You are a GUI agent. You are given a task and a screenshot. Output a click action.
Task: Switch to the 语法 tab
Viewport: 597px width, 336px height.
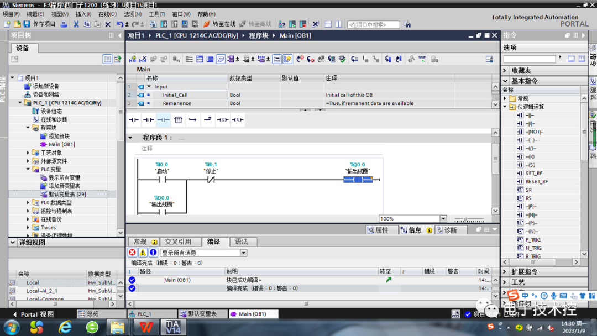(242, 242)
